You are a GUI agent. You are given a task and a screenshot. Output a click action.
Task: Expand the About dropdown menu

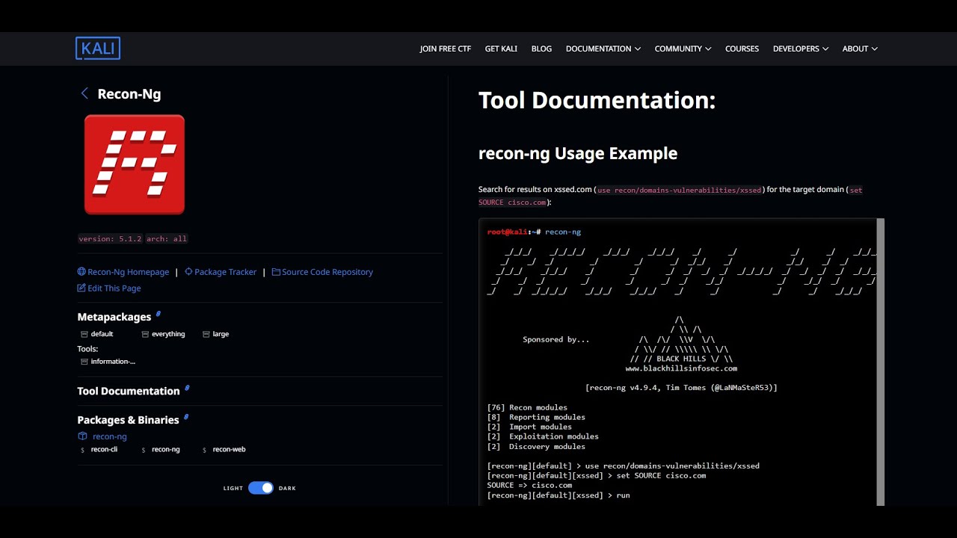[x=860, y=49]
